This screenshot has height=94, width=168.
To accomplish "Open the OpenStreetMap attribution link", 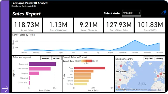I will click(152, 90).
